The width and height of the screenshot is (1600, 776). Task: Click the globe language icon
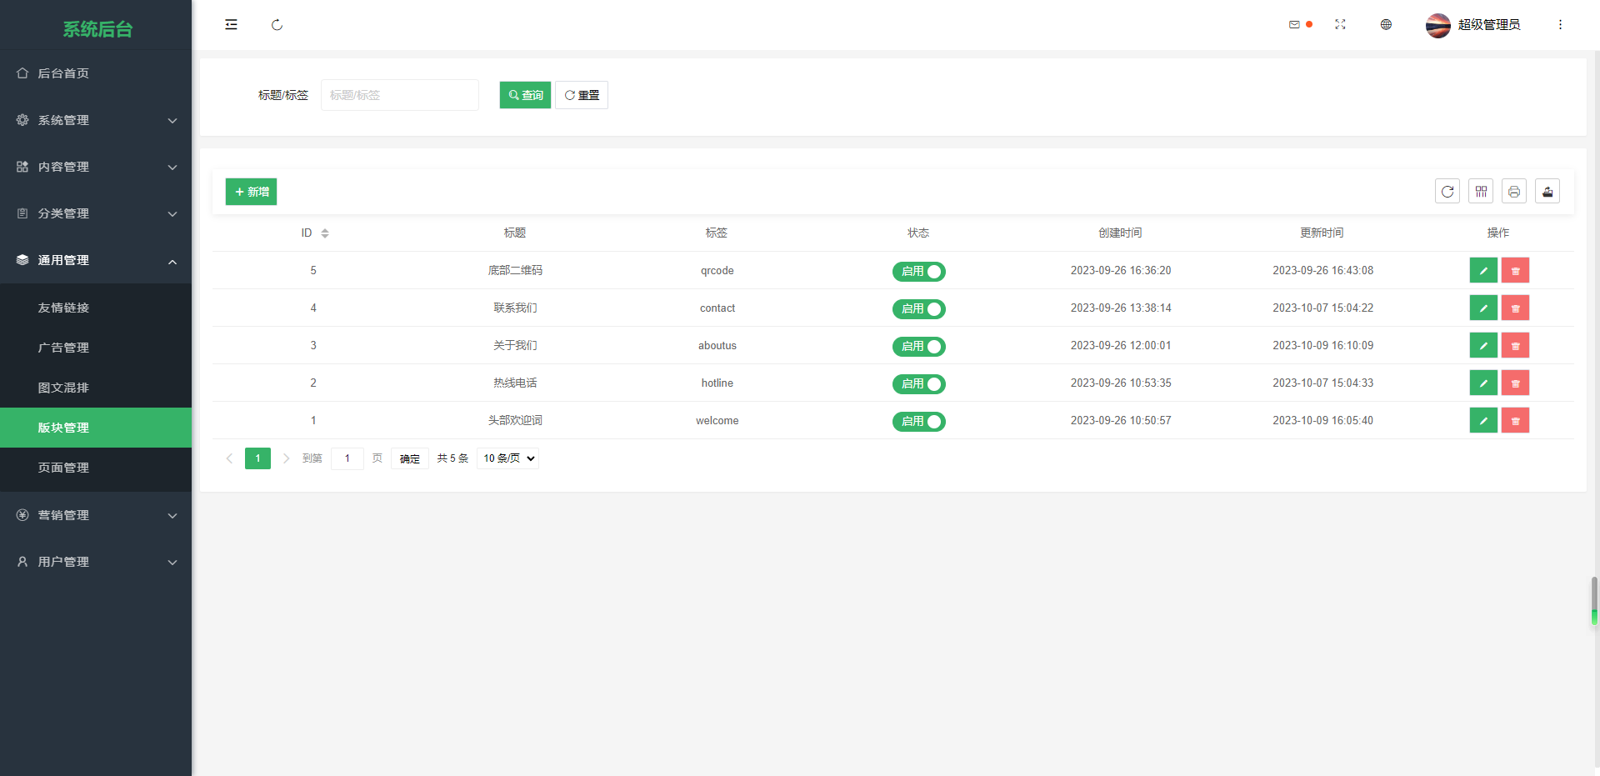click(1386, 25)
